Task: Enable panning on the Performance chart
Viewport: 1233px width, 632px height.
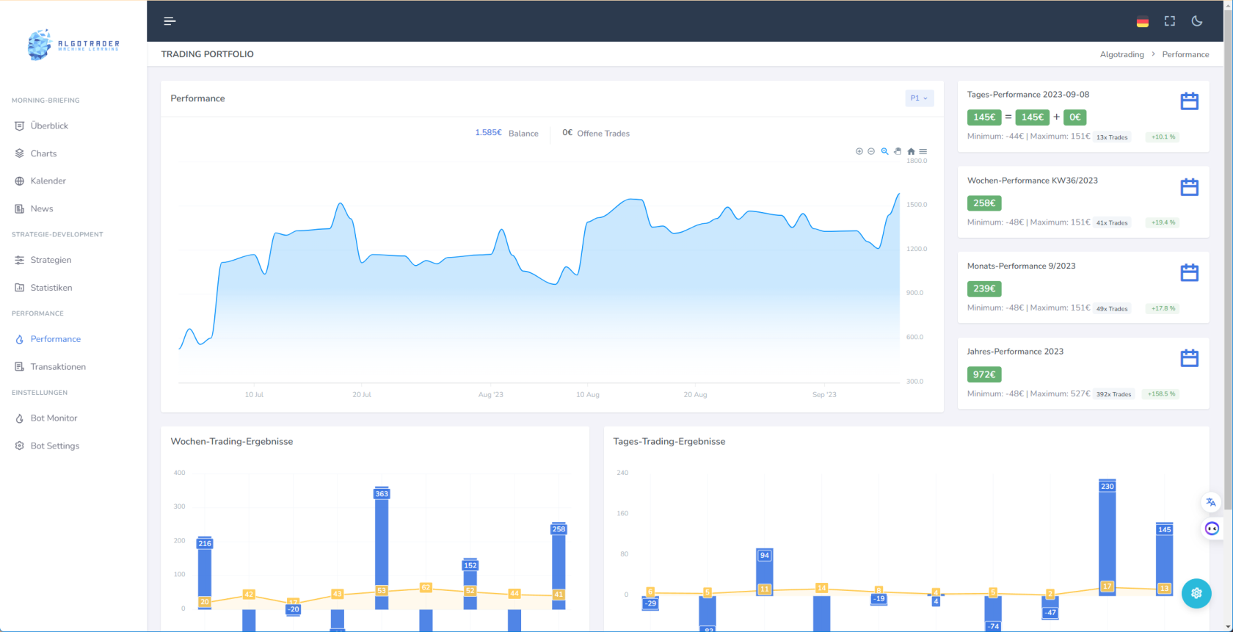Action: coord(898,151)
